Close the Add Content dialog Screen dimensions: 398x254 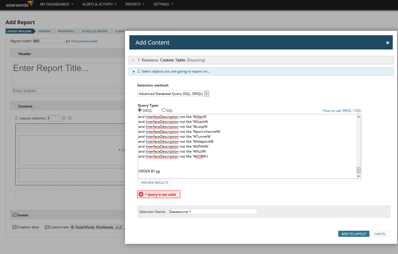click(388, 43)
